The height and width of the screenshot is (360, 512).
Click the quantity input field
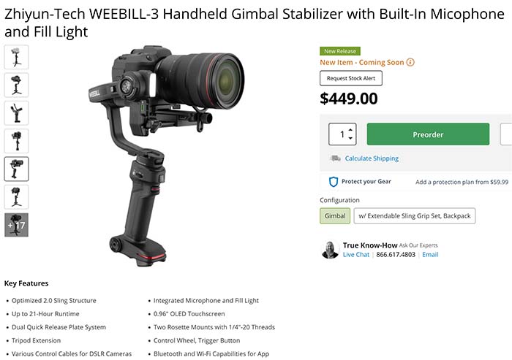[342, 134]
